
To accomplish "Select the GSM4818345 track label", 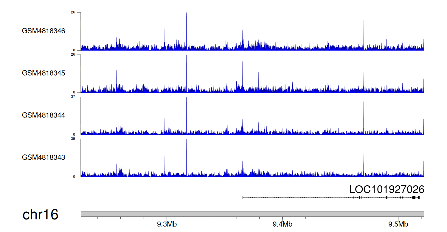I will click(44, 73).
